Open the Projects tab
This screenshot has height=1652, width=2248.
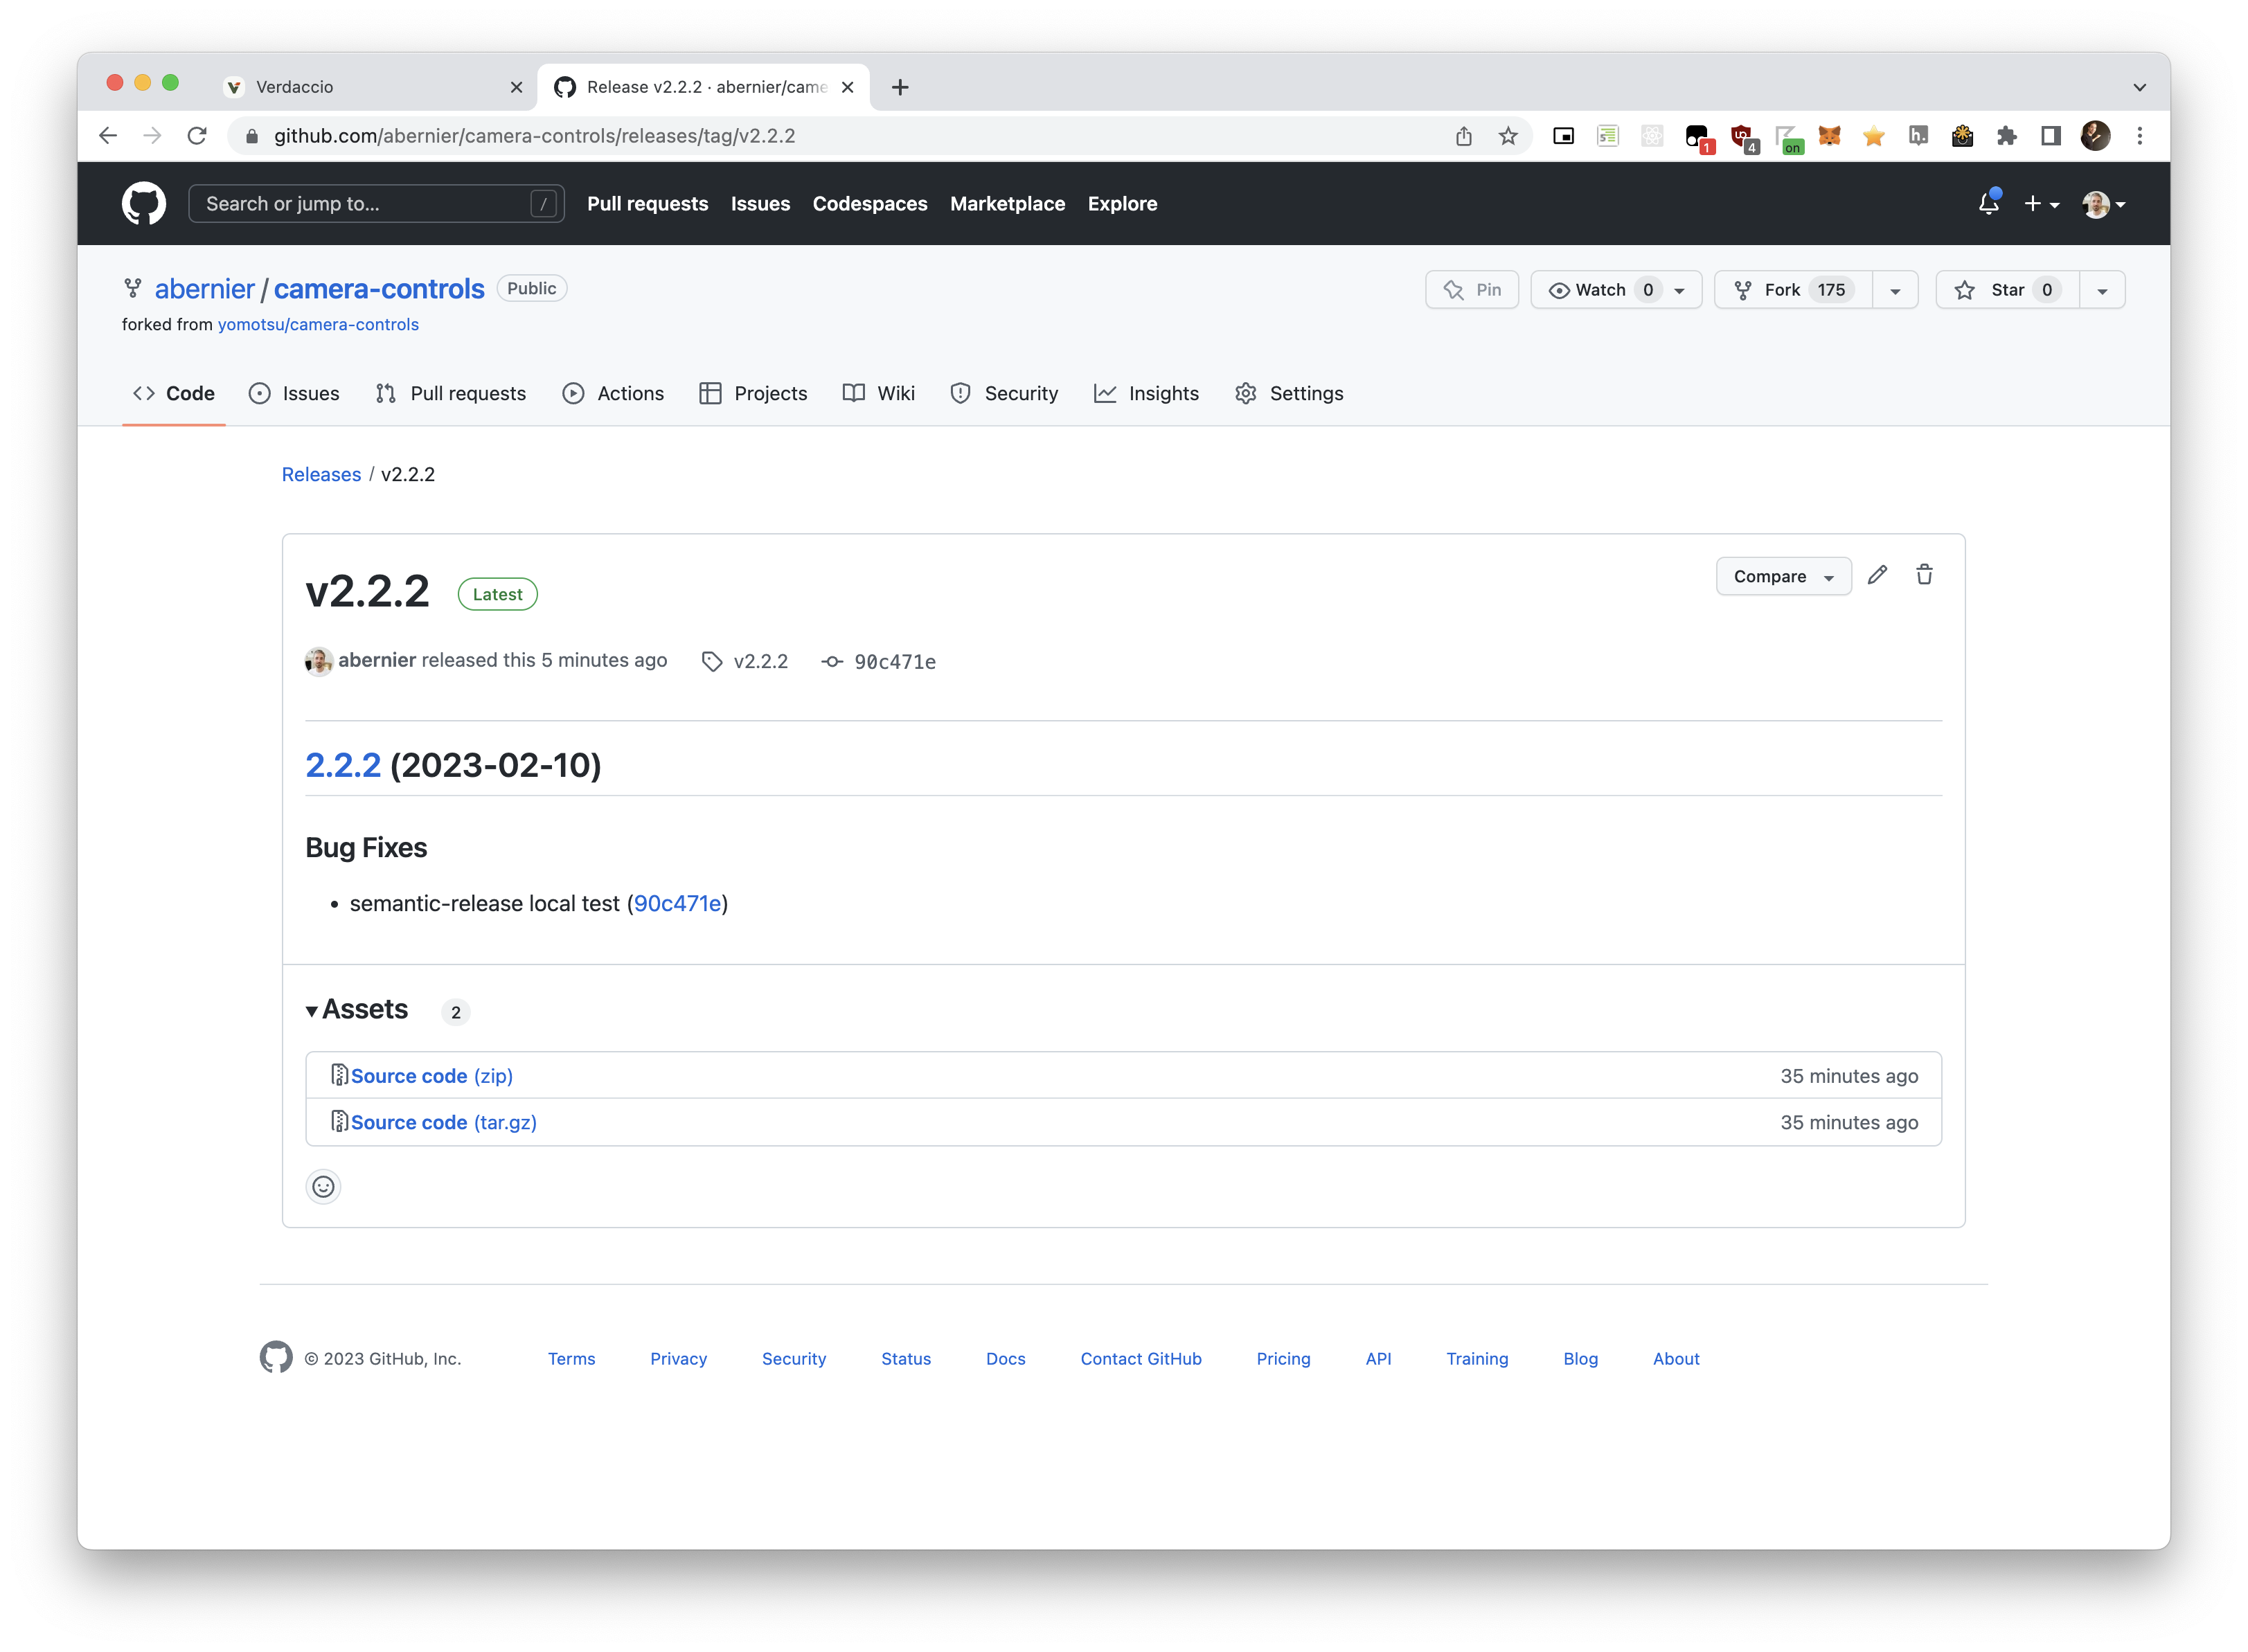(753, 393)
